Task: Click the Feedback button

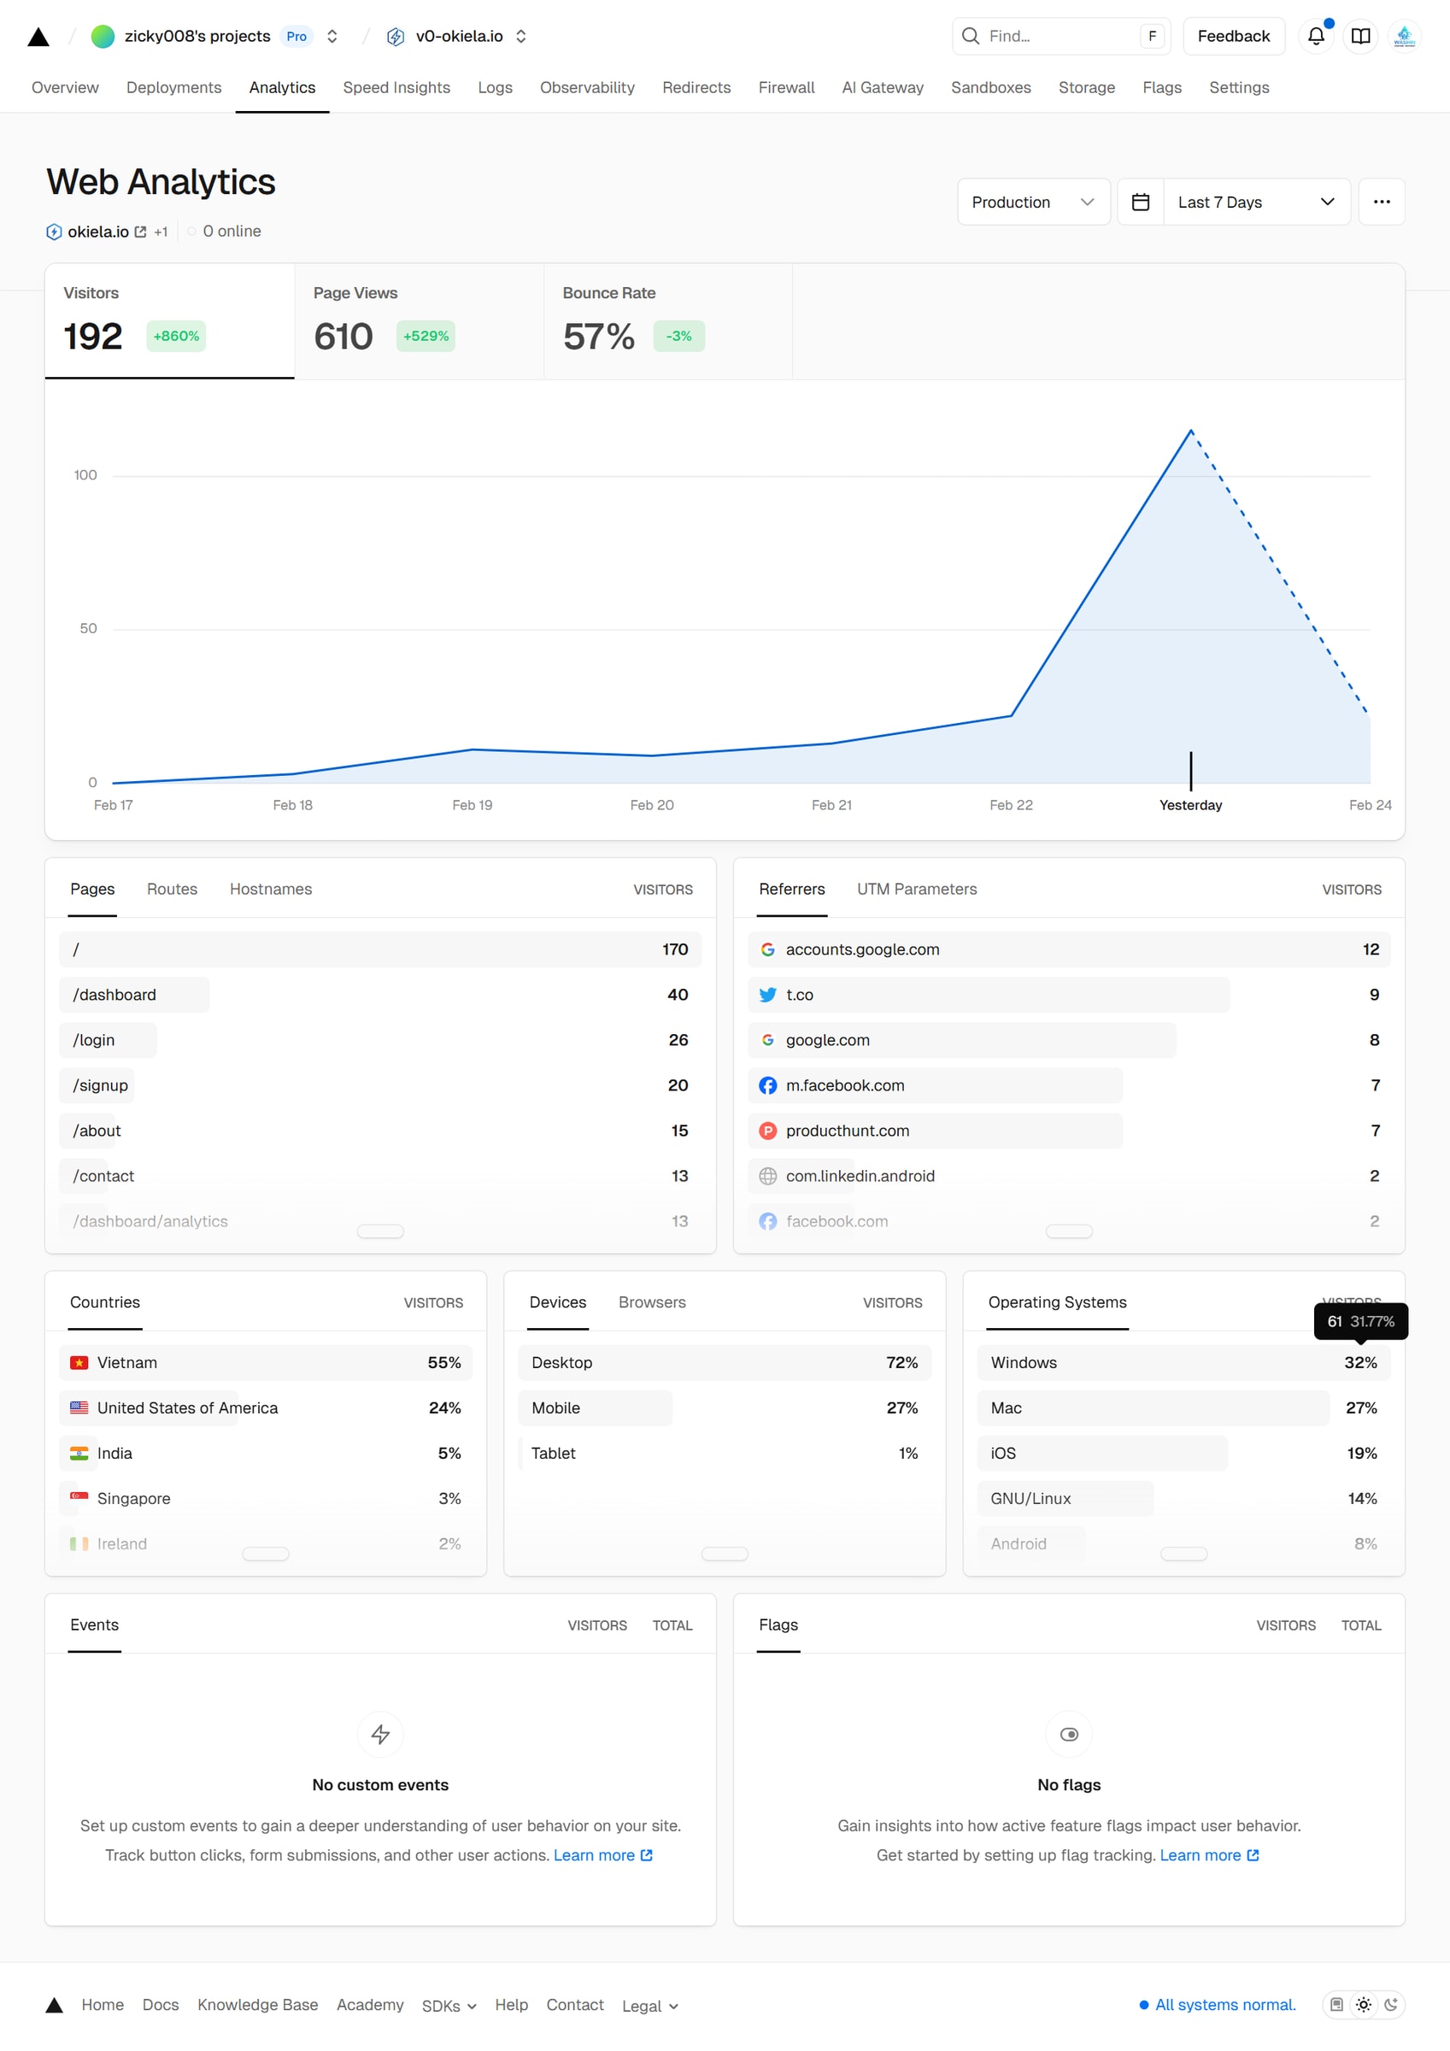Action: [x=1234, y=36]
